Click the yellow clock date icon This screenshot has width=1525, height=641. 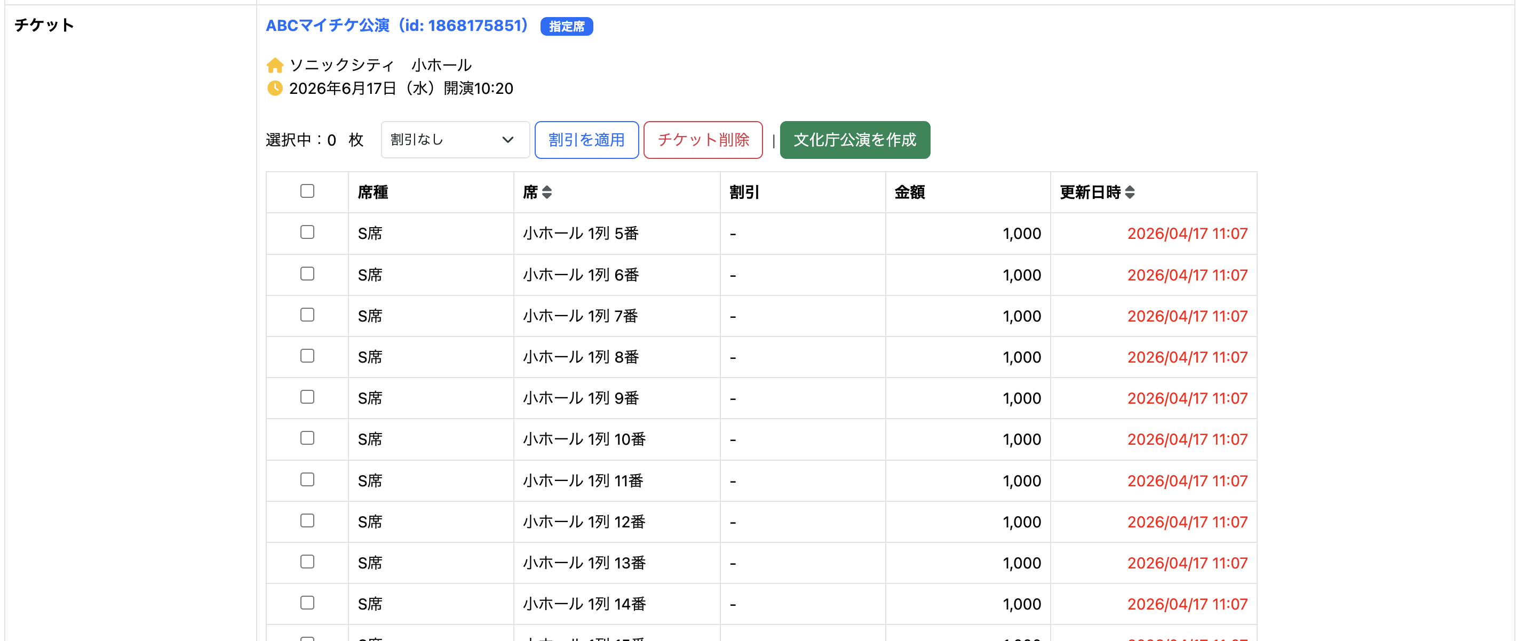[x=275, y=88]
